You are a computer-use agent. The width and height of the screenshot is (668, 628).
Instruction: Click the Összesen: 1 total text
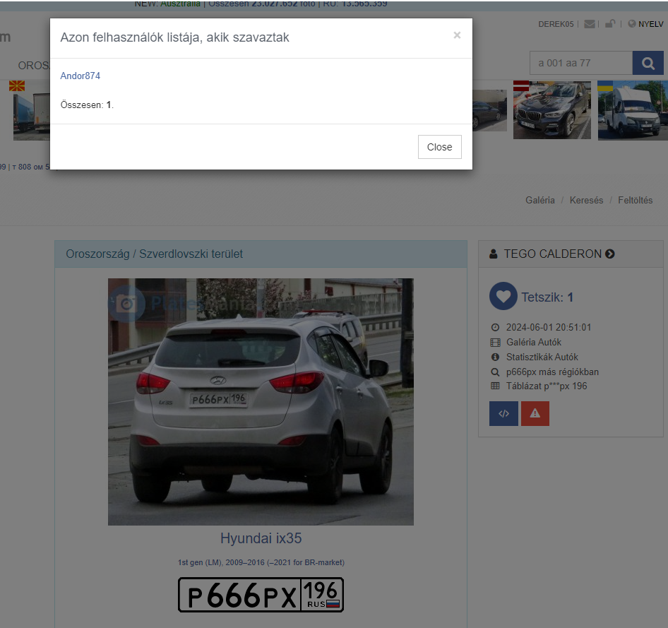87,105
